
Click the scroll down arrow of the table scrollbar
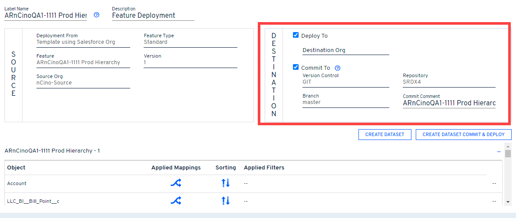point(508,202)
